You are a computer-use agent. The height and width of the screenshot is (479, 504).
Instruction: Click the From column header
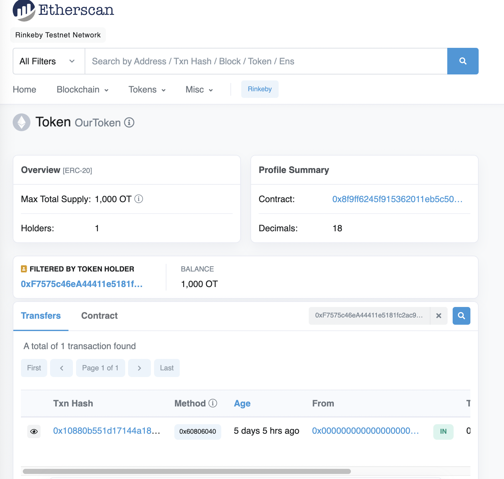pyautogui.click(x=323, y=403)
